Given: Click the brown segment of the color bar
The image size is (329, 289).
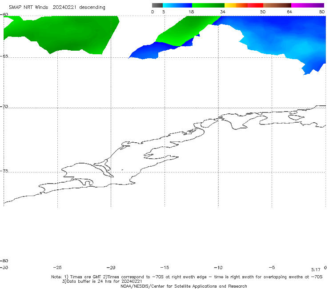Looking at the screenshot, I should 277,5.
